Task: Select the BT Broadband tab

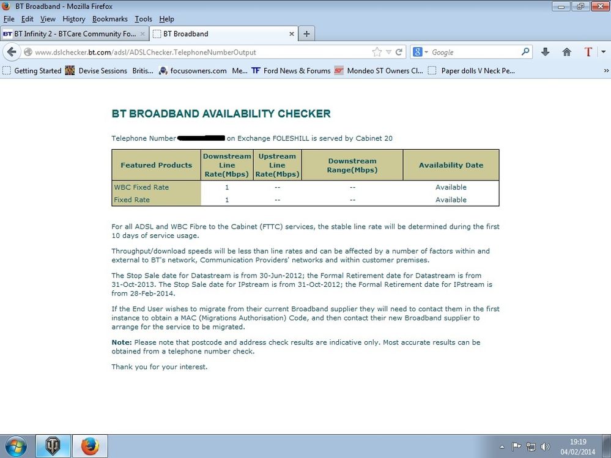Action: coord(224,34)
